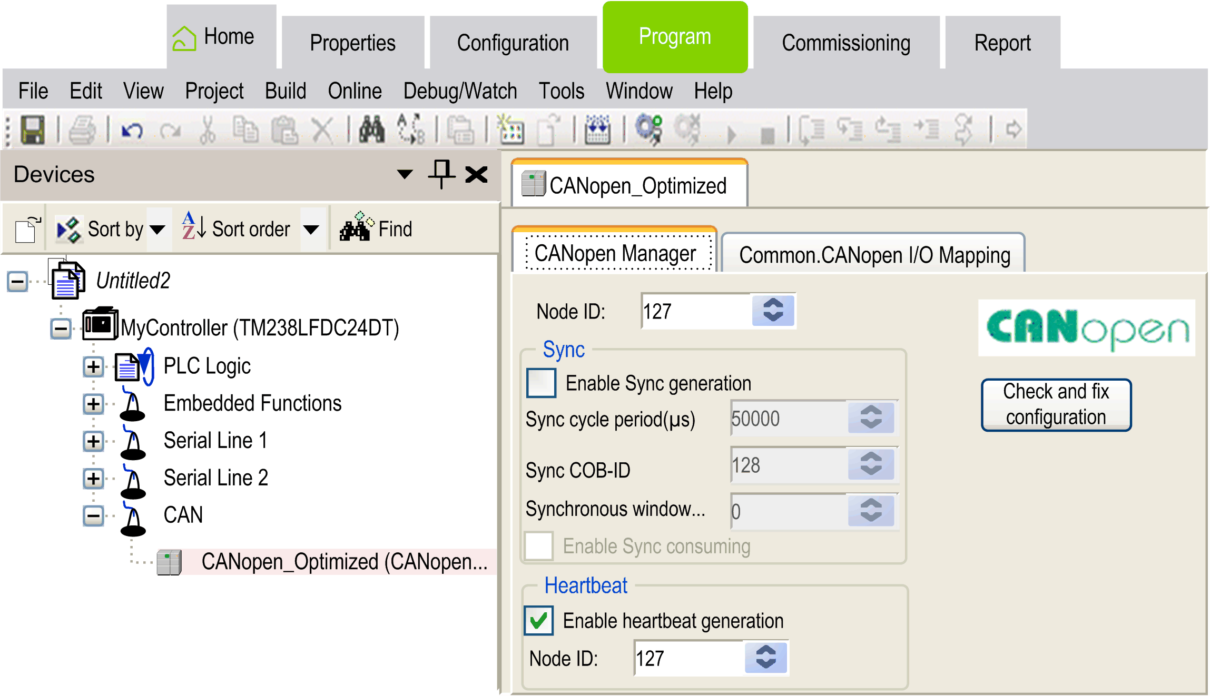Expand the PLC Logic tree node
The image size is (1210, 696).
pyautogui.click(x=93, y=366)
